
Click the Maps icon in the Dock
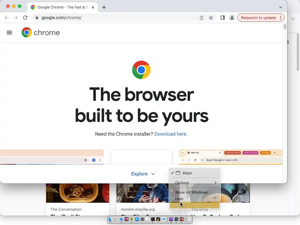[176, 219]
